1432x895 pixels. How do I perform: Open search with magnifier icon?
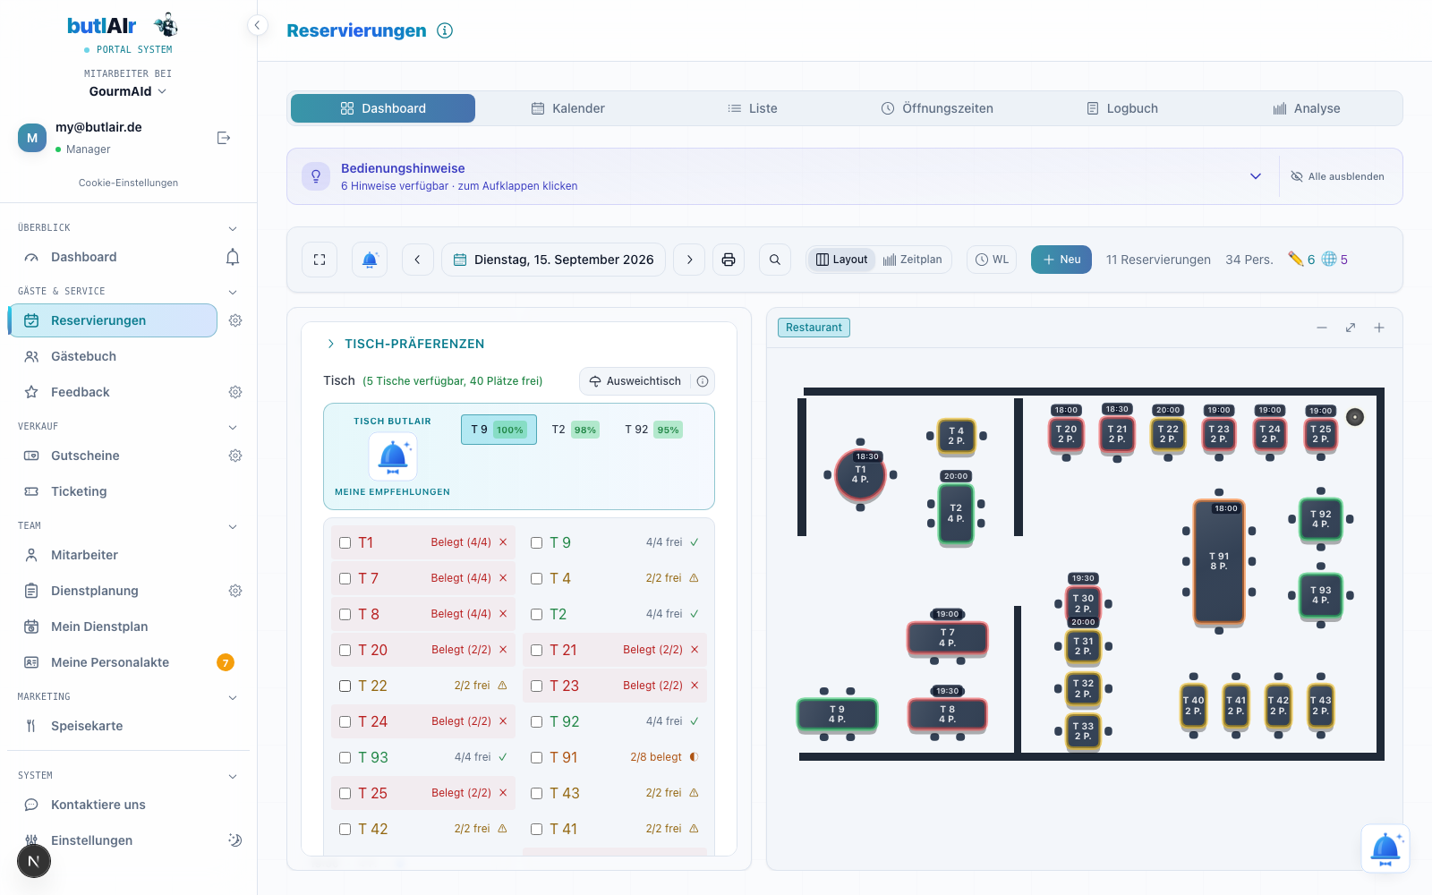(x=775, y=260)
